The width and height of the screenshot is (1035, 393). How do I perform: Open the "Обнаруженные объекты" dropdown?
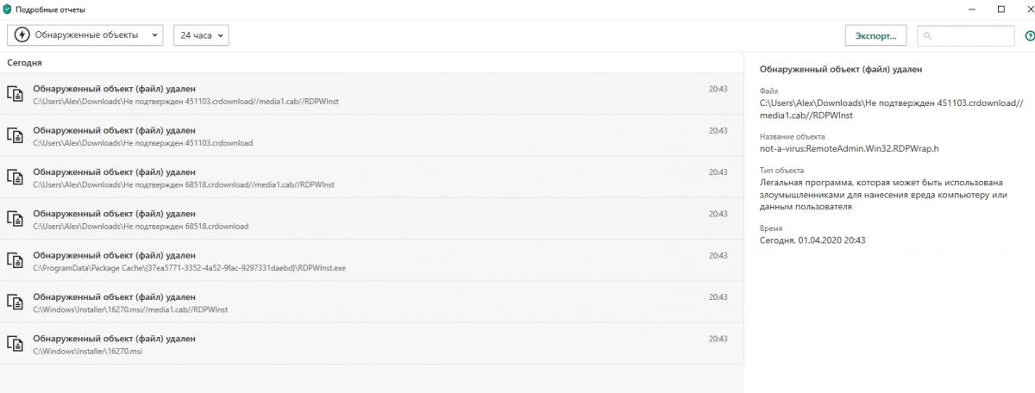[85, 35]
